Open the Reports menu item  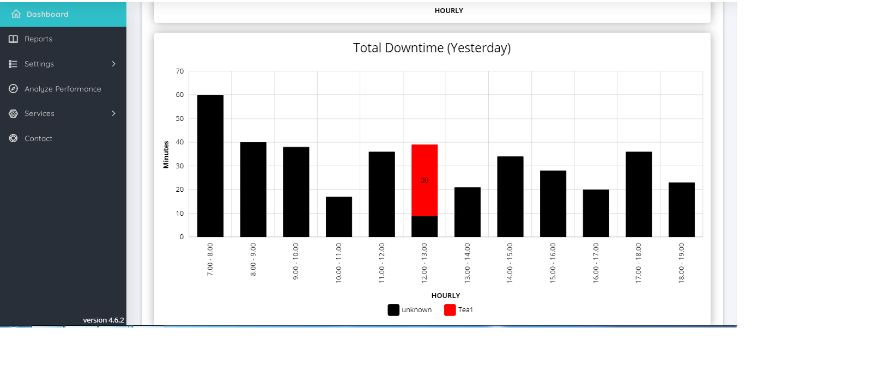pyautogui.click(x=63, y=39)
